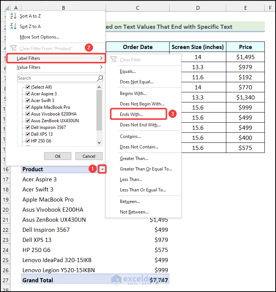Click the Sort Z to A icon
Screen dimensions: 276x292
[x=13, y=27]
